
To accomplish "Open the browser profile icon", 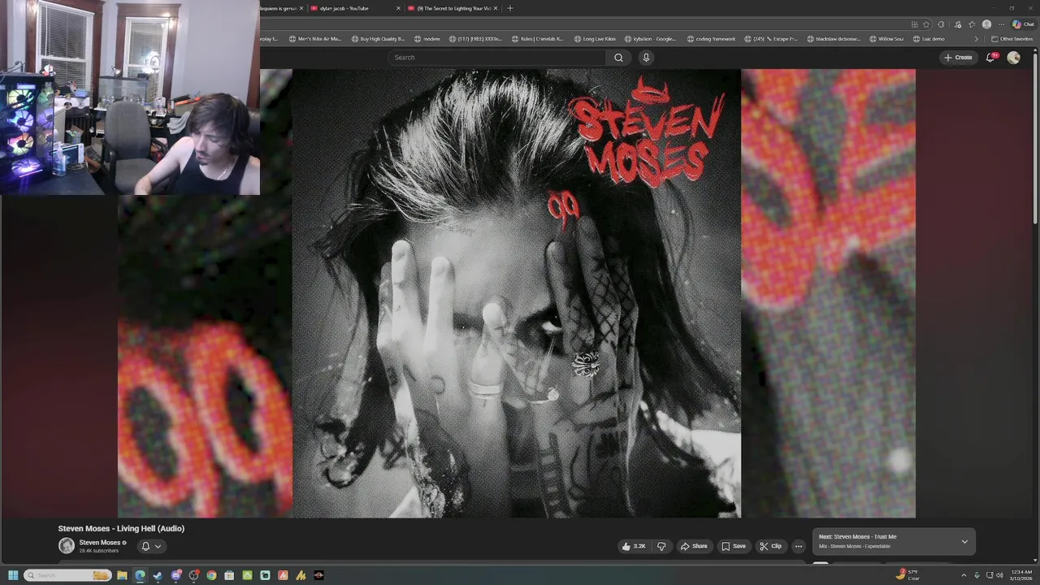I will (986, 24).
